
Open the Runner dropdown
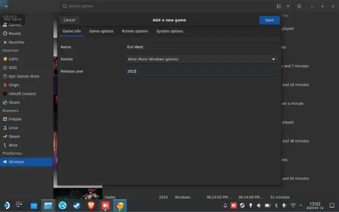[x=201, y=59]
